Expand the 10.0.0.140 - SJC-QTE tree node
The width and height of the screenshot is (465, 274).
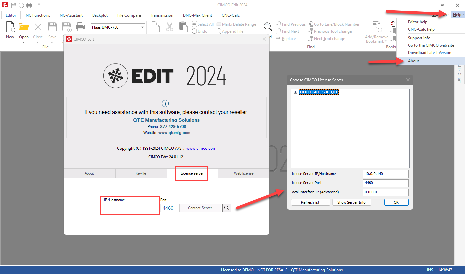pyautogui.click(x=295, y=92)
